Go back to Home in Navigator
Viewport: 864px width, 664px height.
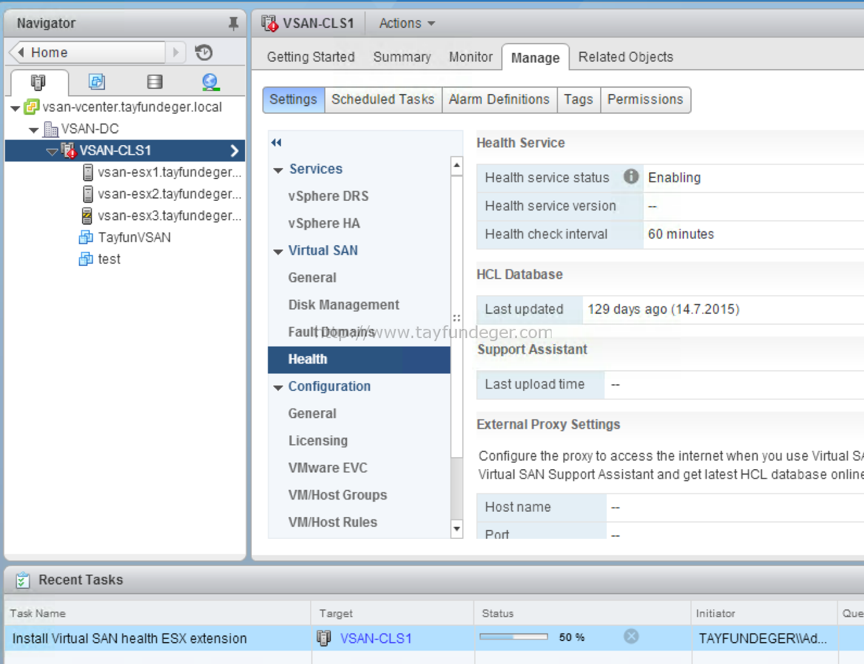tap(88, 52)
